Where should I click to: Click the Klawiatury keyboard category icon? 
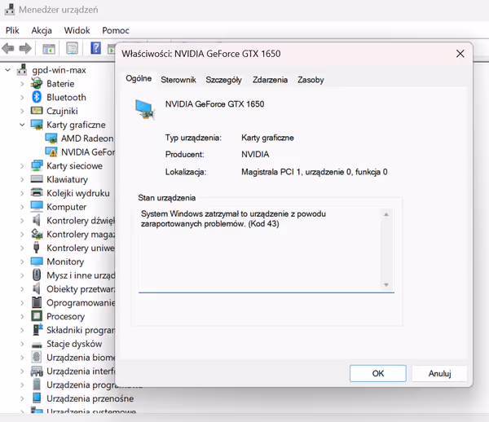point(37,179)
